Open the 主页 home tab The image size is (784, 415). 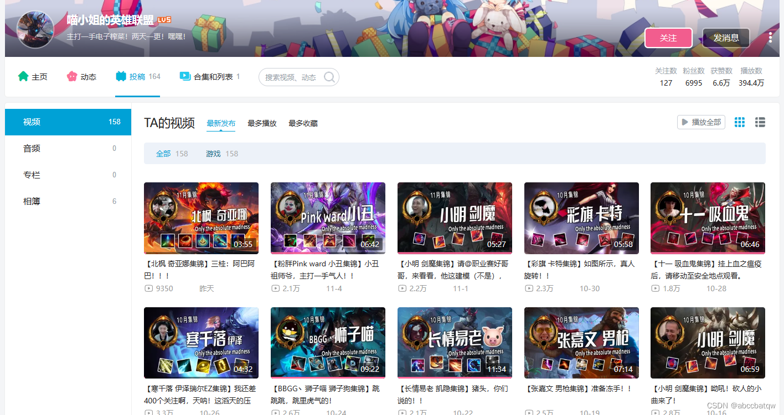(x=33, y=77)
